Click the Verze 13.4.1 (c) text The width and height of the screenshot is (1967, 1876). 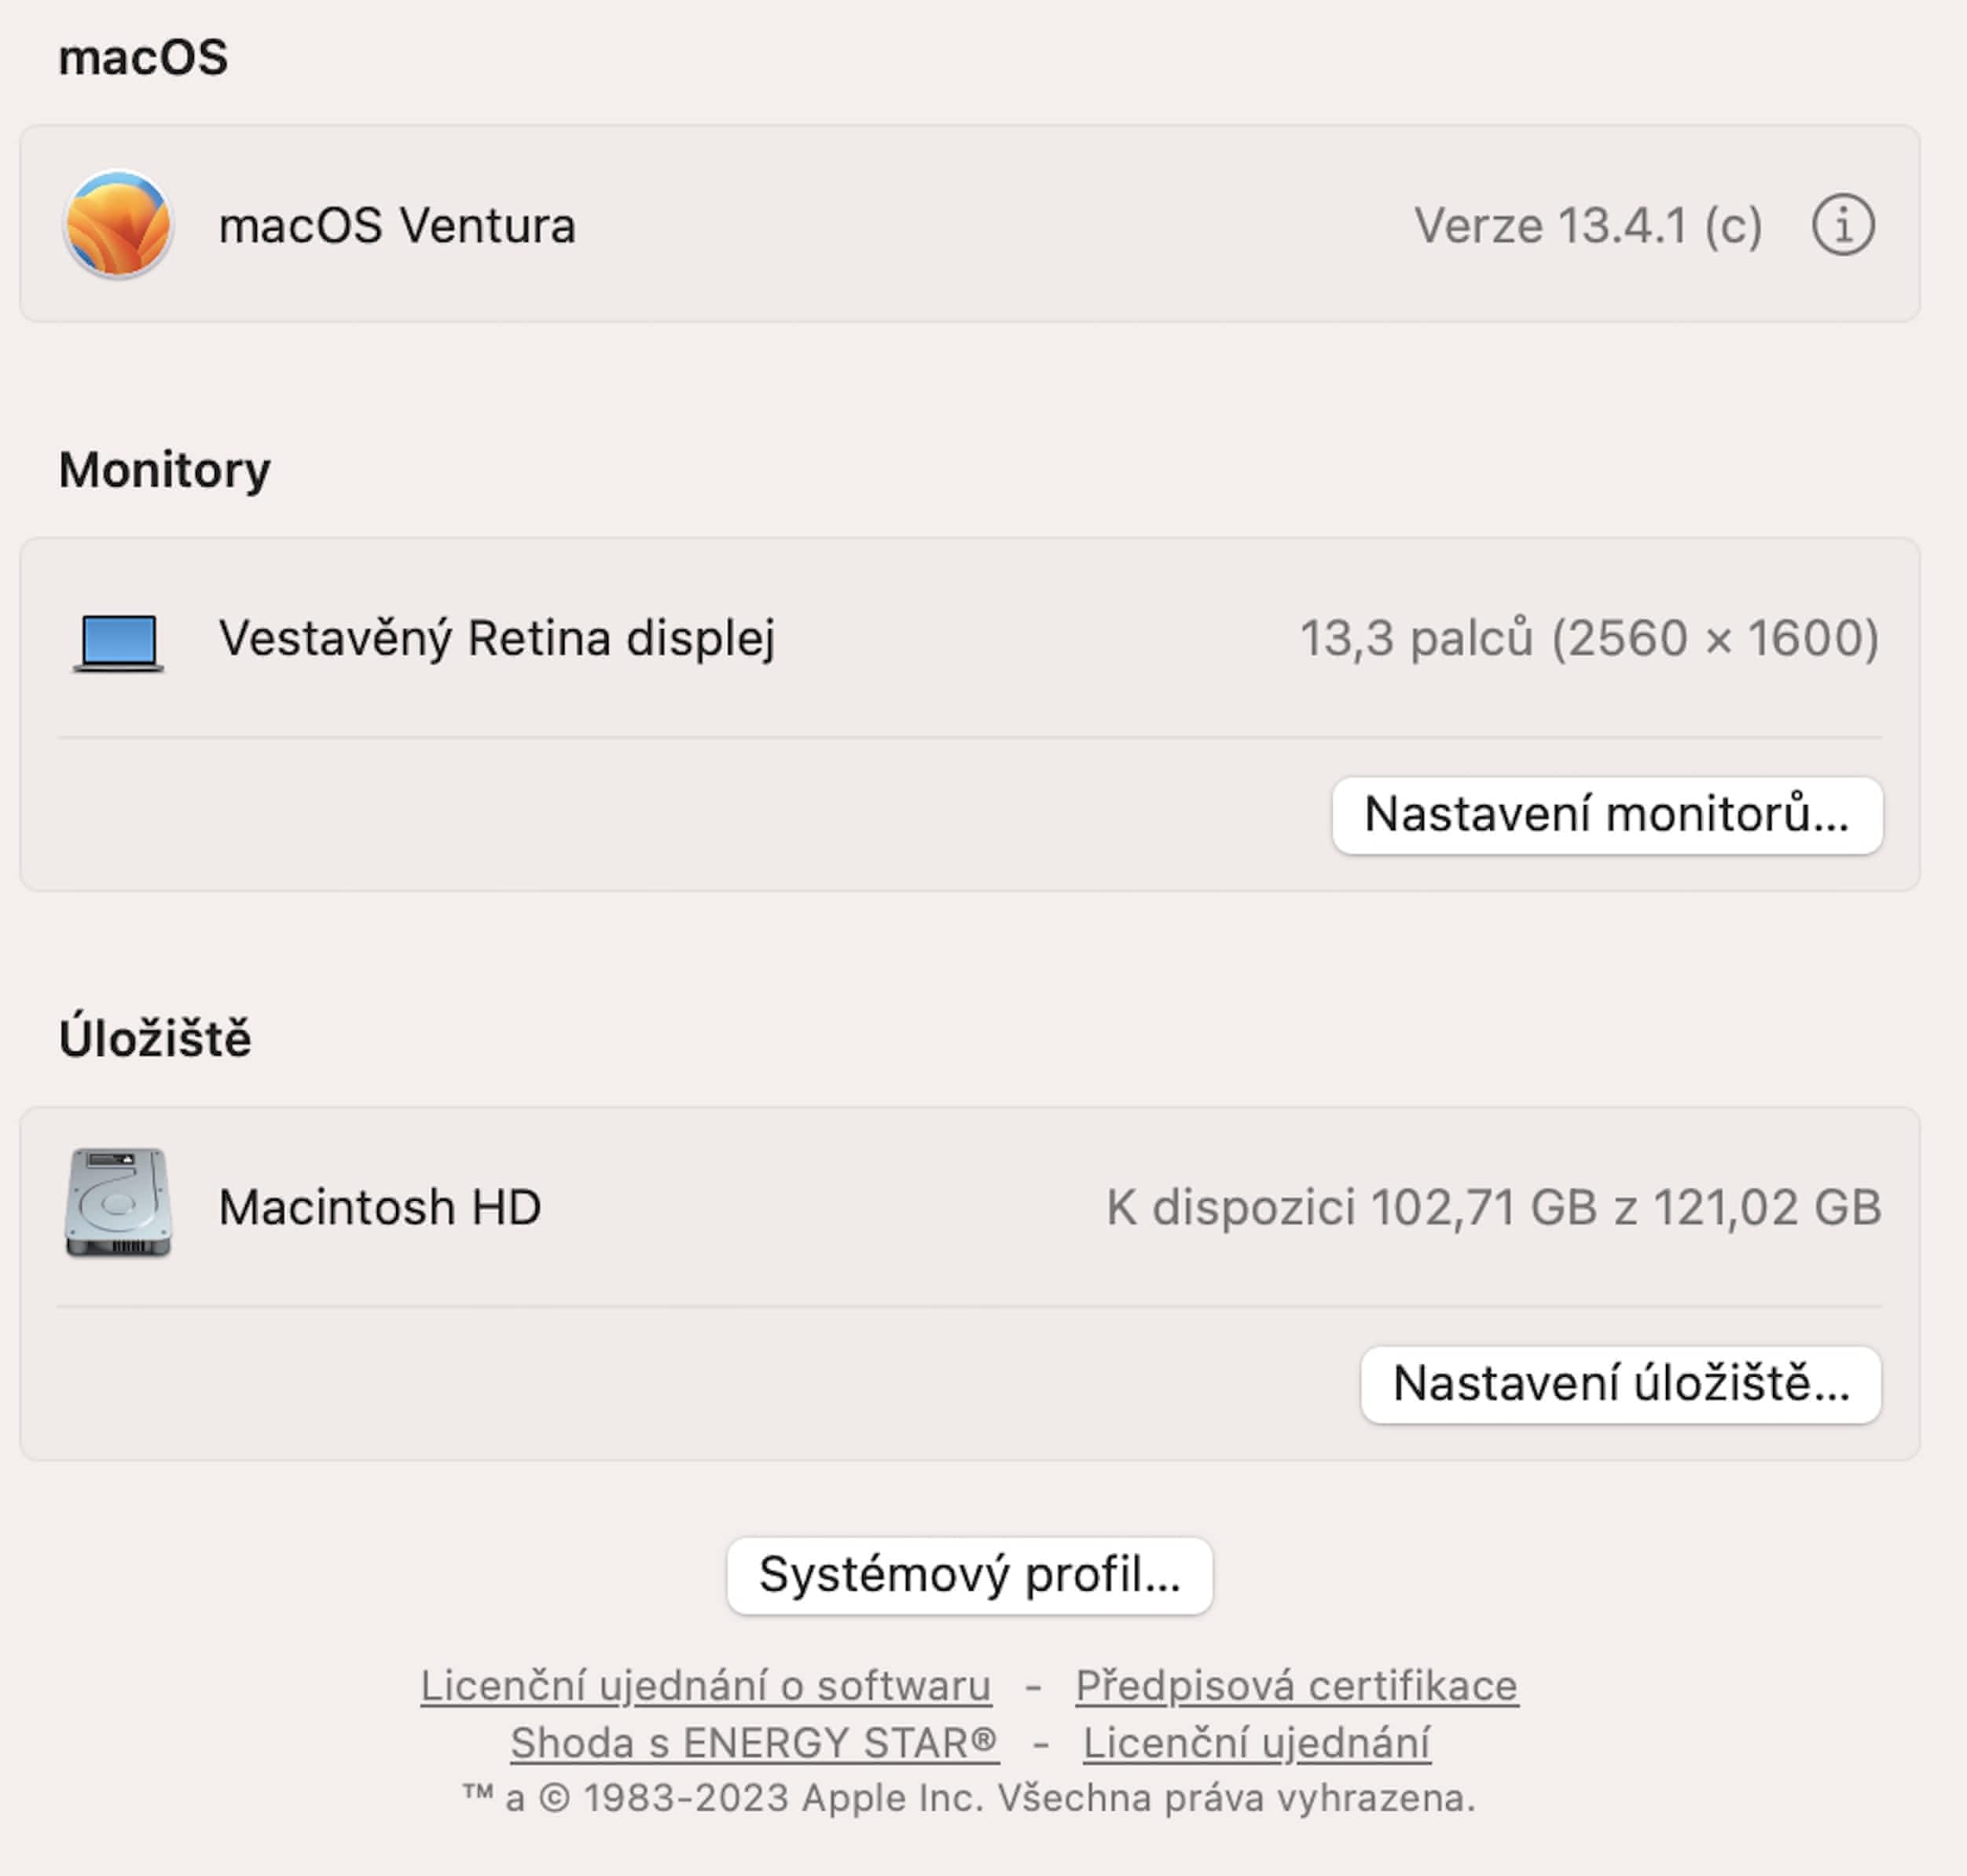[x=1587, y=226]
